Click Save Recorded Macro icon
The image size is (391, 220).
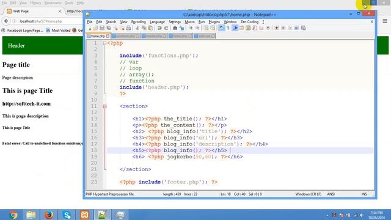pos(303,28)
